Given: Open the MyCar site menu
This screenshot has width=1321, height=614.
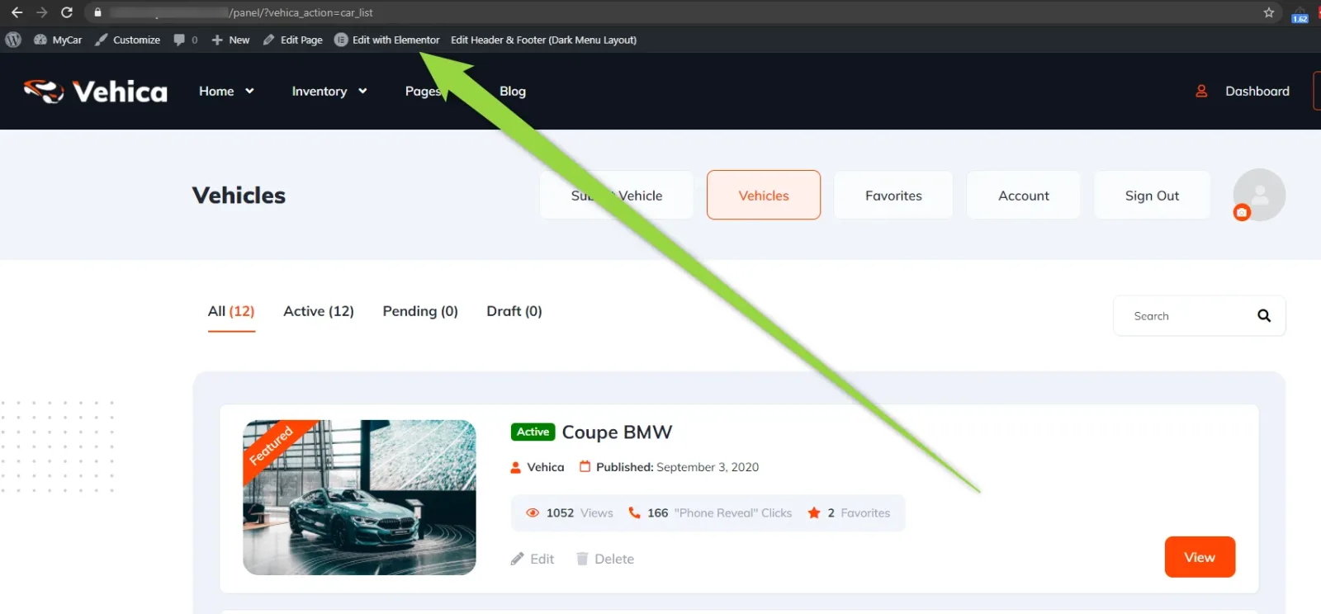Looking at the screenshot, I should [x=58, y=40].
